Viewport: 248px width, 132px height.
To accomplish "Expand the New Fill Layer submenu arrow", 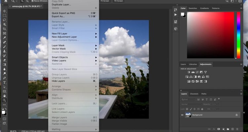I will click(96, 34).
